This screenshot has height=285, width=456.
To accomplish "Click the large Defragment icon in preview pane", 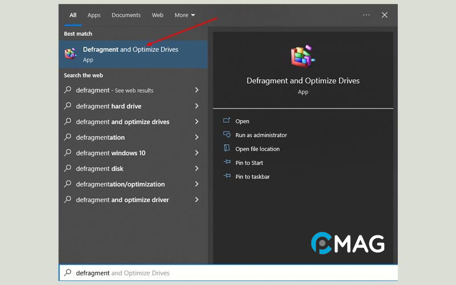I will point(303,57).
